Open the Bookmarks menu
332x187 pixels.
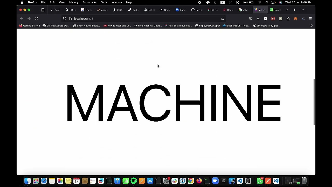tap(89, 2)
